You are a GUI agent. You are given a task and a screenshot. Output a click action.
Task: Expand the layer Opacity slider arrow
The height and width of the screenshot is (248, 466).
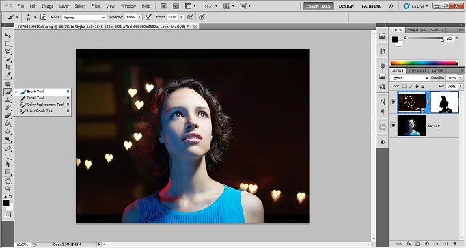click(x=461, y=77)
